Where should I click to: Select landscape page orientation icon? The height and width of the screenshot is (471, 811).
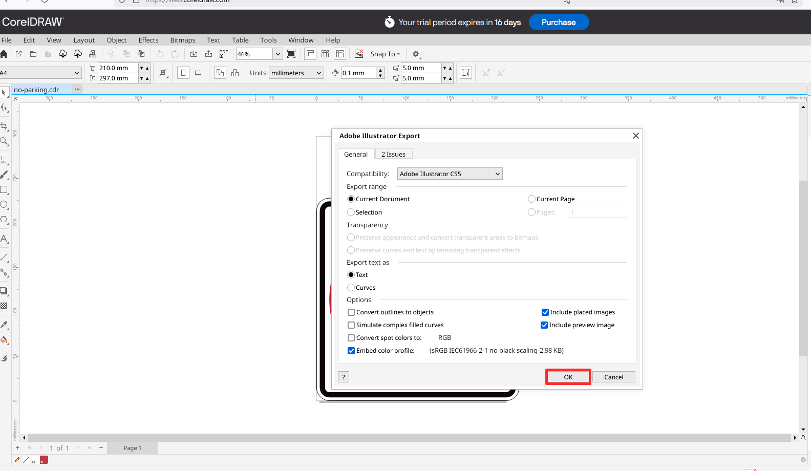(x=198, y=73)
